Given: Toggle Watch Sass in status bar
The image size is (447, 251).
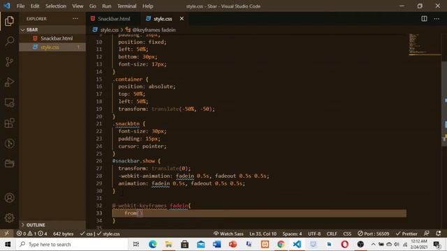Looking at the screenshot, I should (228, 234).
